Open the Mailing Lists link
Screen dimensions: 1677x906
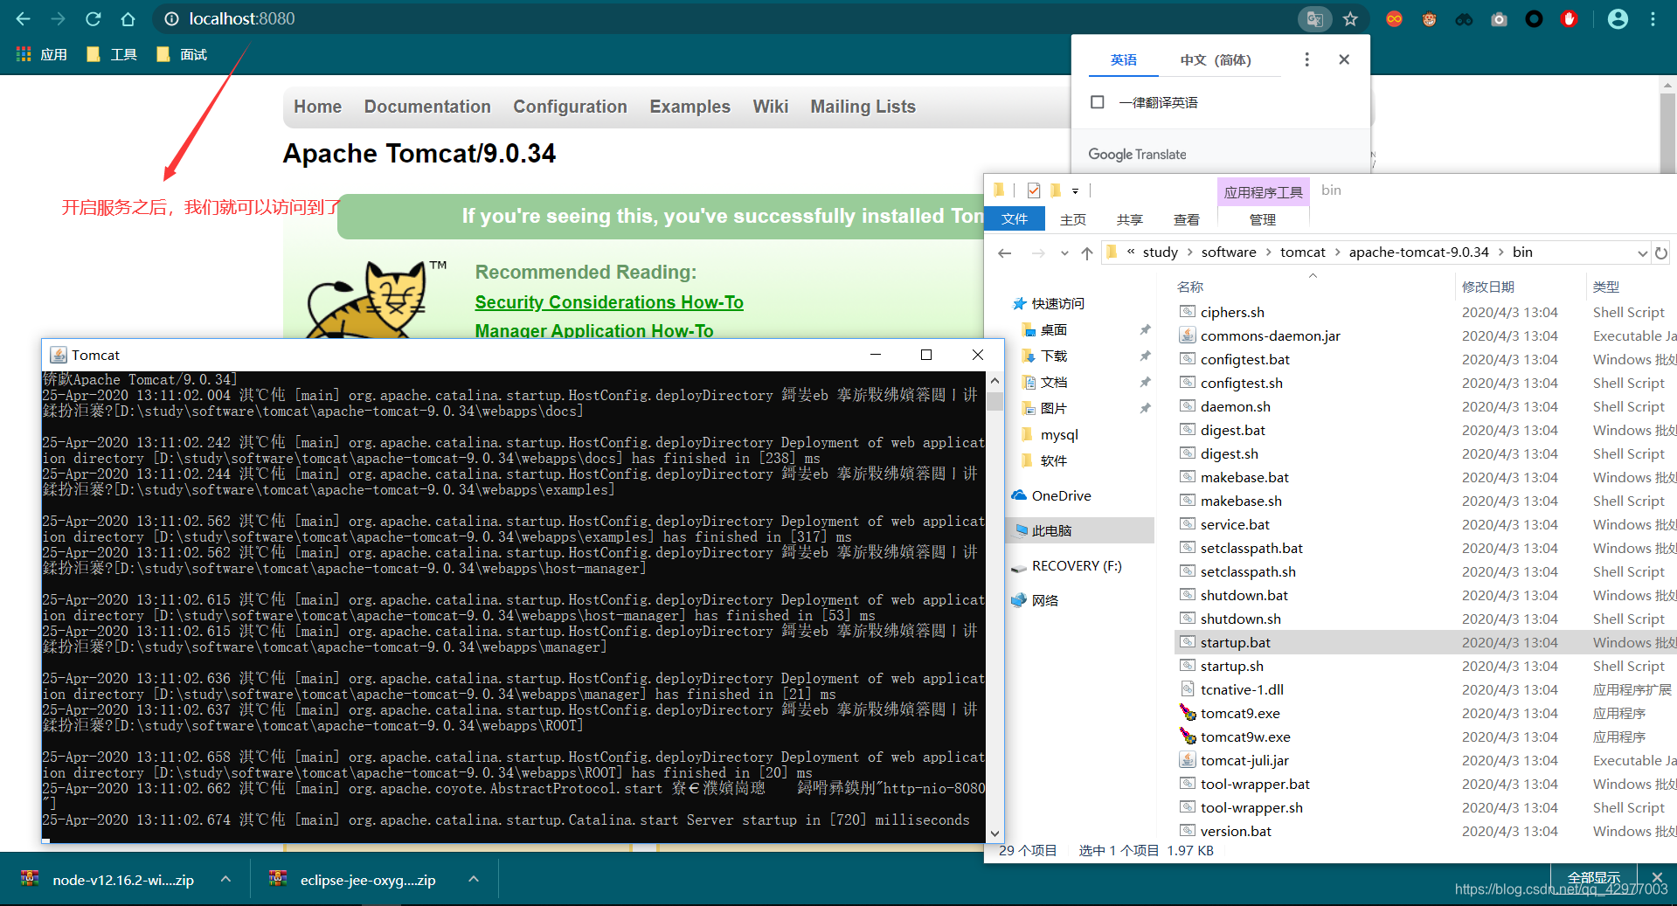(x=863, y=107)
